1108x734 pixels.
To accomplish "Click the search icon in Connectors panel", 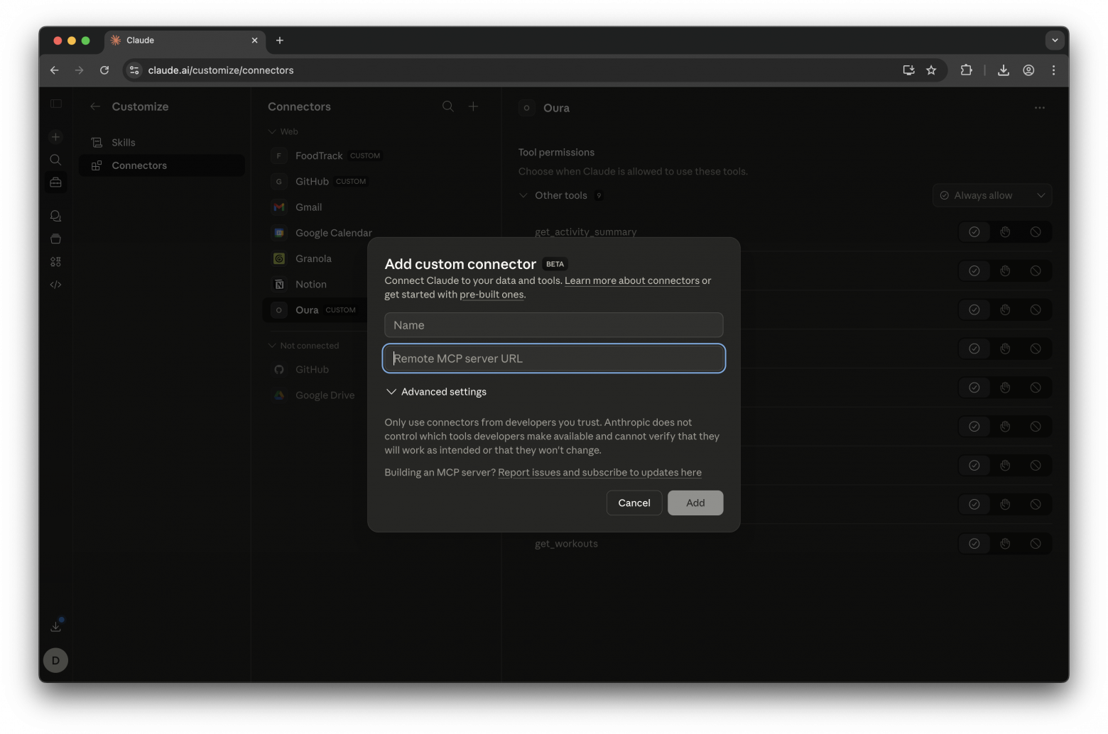I will click(x=447, y=106).
